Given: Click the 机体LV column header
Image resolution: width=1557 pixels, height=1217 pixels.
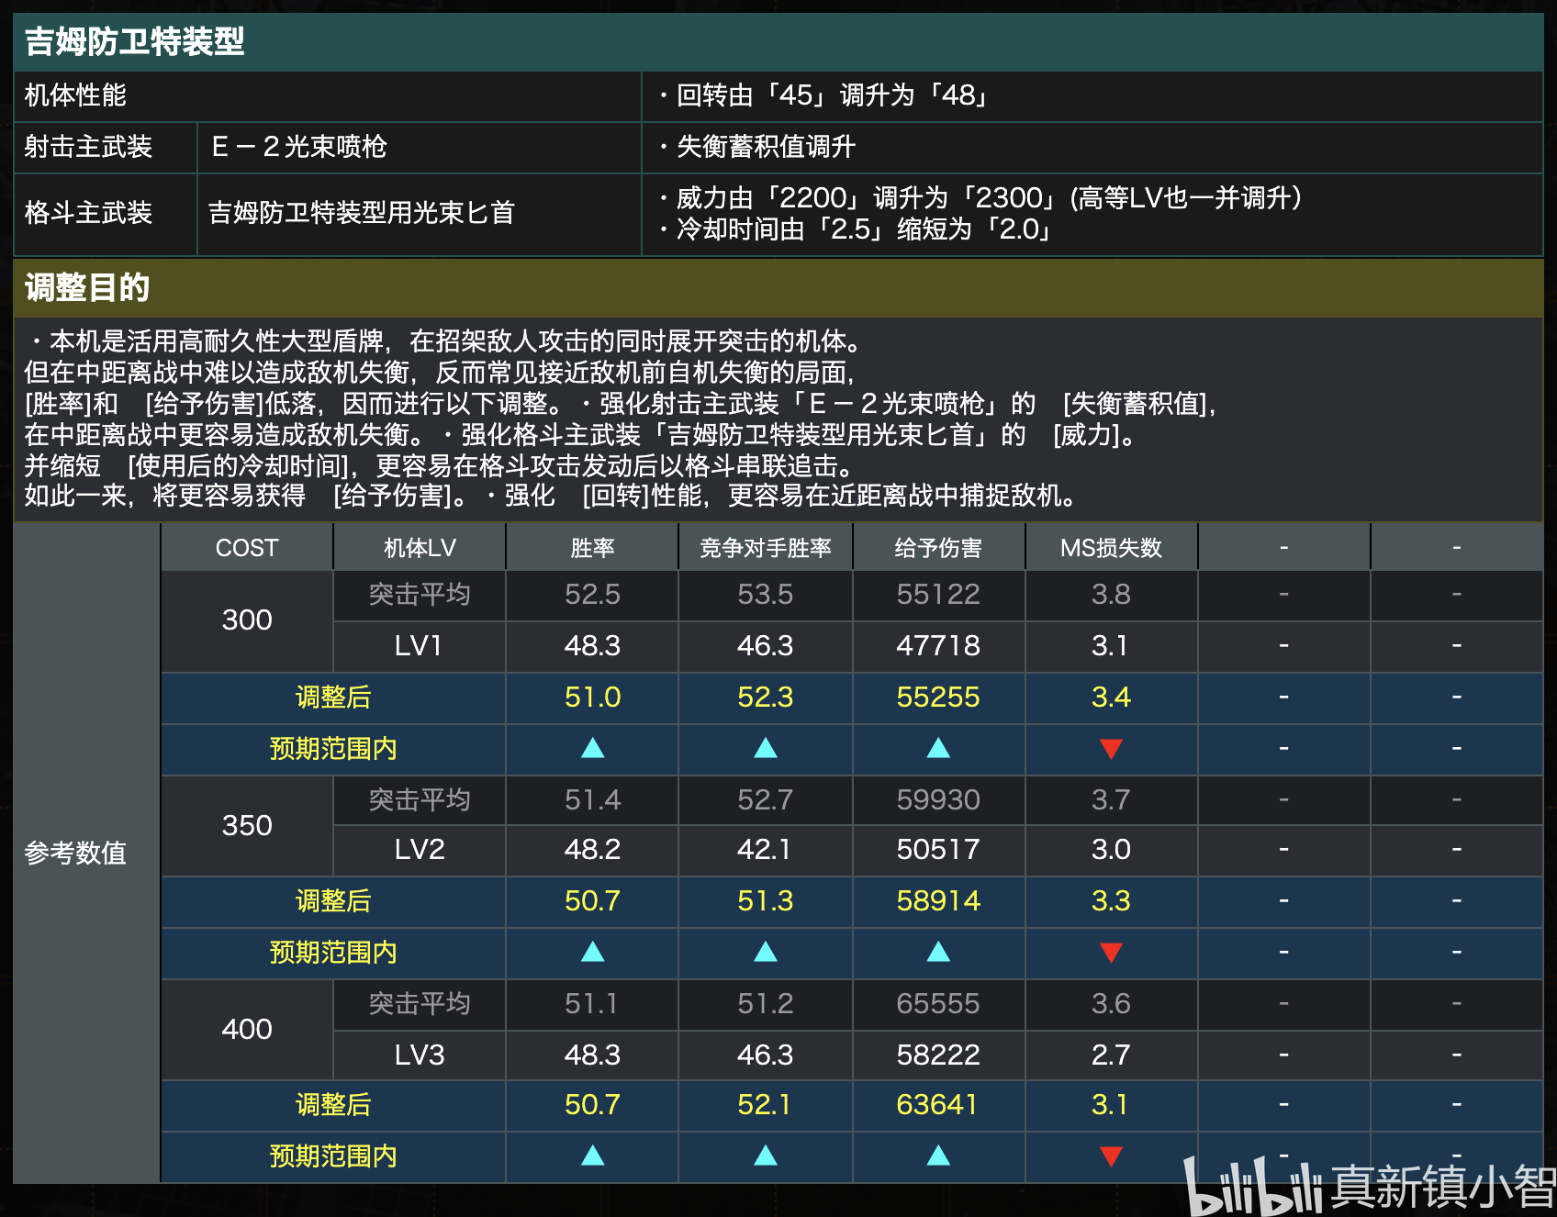Looking at the screenshot, I should [x=420, y=548].
